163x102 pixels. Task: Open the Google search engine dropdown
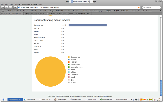point(144,7)
